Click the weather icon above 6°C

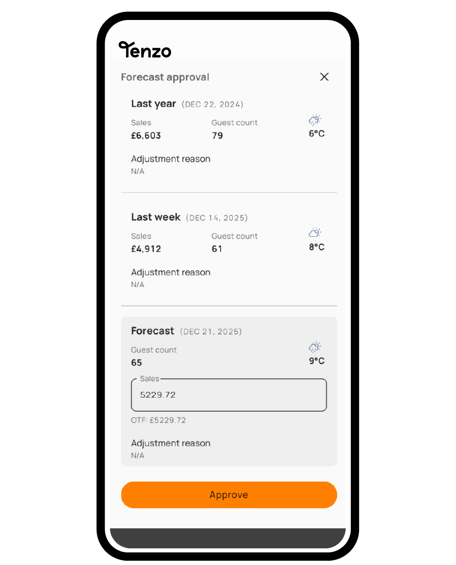pyautogui.click(x=315, y=120)
